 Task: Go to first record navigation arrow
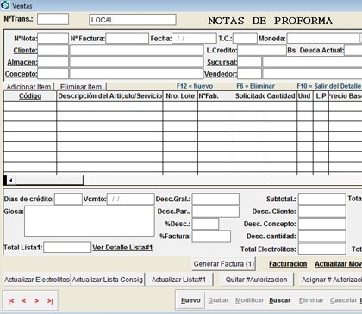pos(11,301)
